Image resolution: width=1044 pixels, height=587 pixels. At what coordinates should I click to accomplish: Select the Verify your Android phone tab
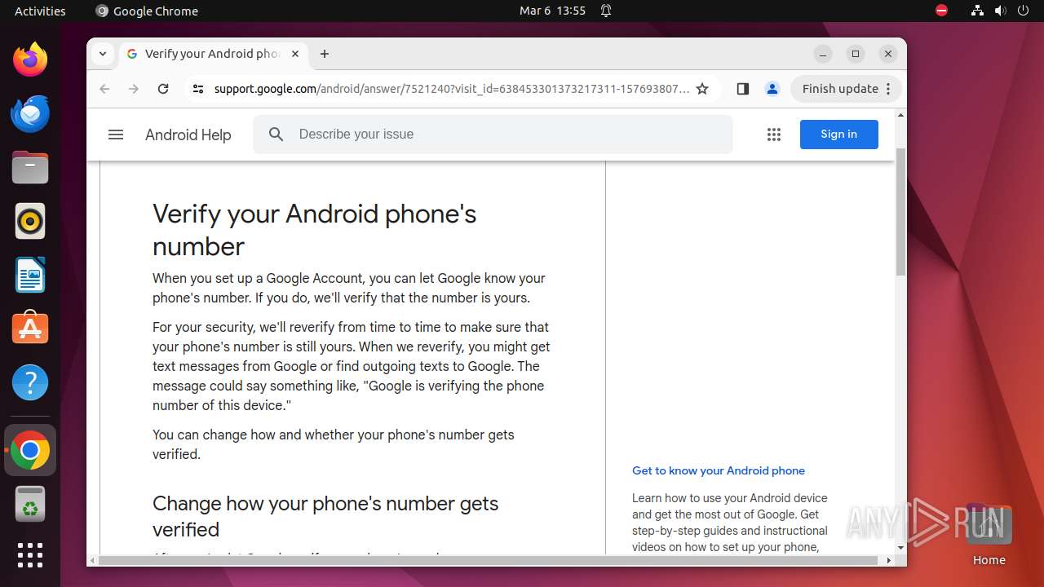click(214, 54)
